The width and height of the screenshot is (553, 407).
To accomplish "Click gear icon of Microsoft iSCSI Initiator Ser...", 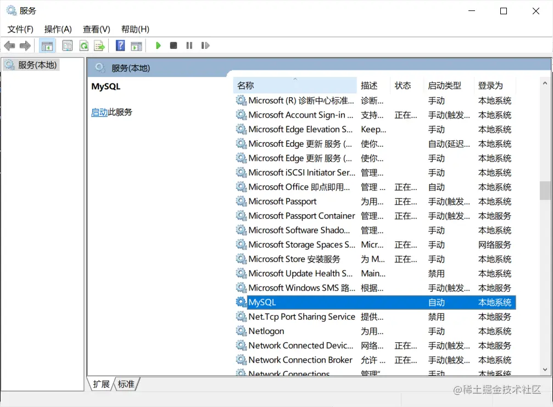I will coord(241,172).
